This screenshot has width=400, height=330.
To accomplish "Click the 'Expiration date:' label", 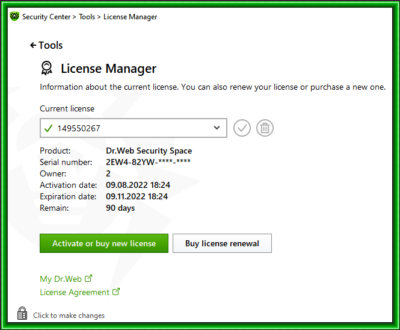I will [68, 197].
